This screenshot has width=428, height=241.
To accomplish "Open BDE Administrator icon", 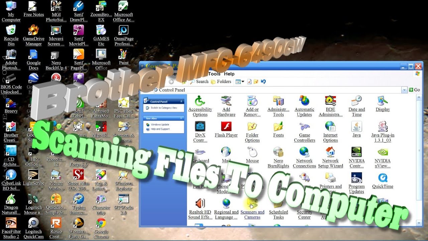I will click(x=330, y=106).
